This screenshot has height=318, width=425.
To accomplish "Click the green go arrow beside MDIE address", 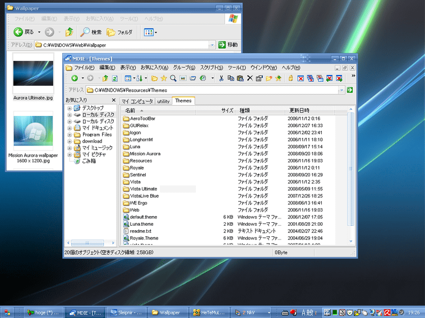I will pos(350,90).
